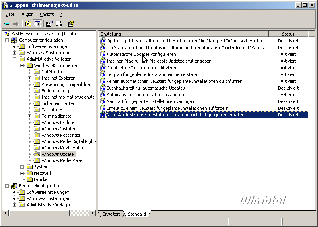318x227 pixels.
Task: Sort by the Einstellung column header
Action: pyautogui.click(x=184, y=34)
